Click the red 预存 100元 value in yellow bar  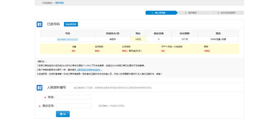tap(207, 51)
